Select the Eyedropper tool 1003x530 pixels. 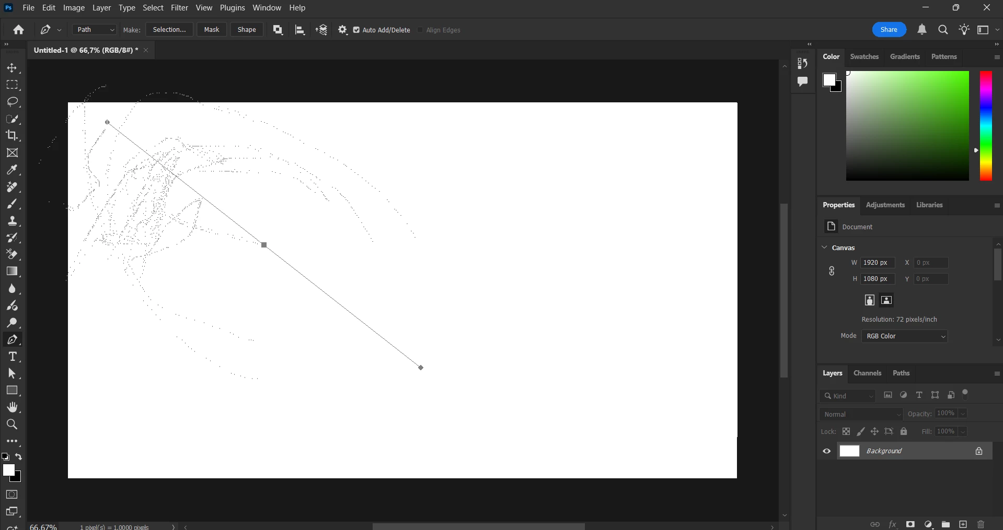tap(12, 170)
